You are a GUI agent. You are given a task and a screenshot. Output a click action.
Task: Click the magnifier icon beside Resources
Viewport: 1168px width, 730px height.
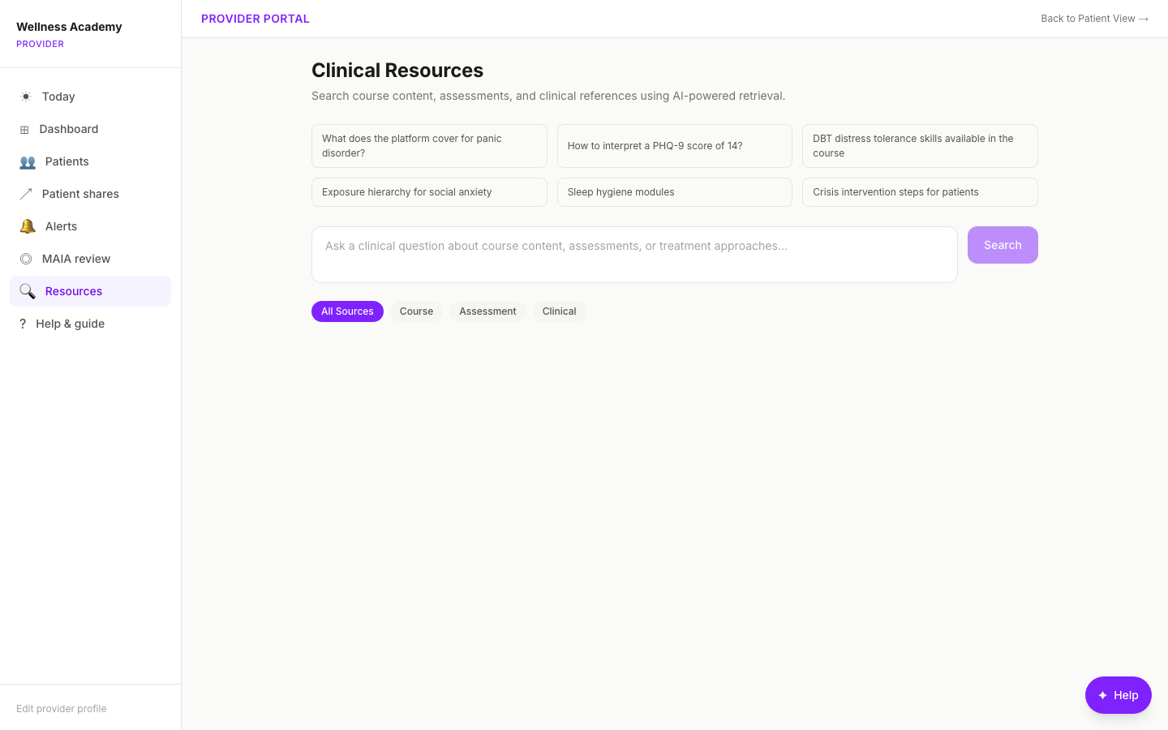[x=28, y=291]
